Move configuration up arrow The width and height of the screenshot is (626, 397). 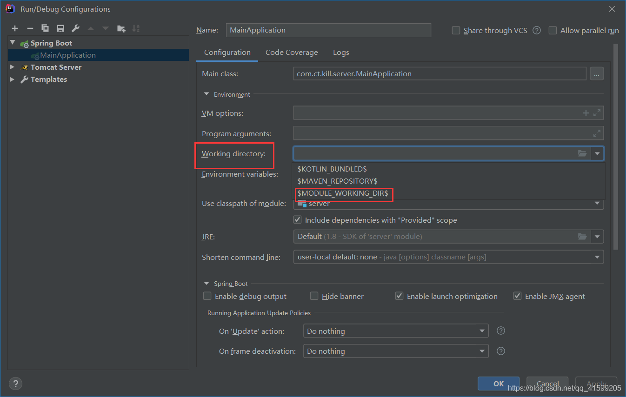[91, 29]
